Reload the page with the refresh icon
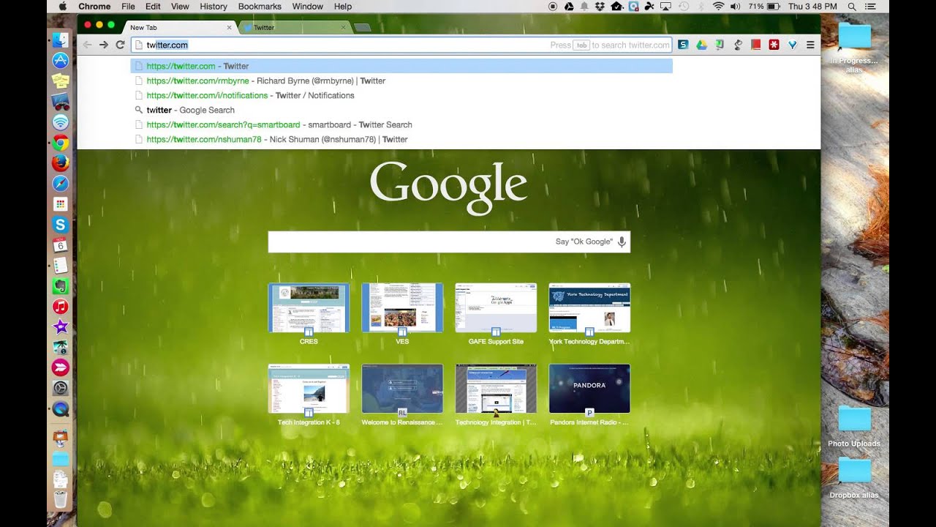The width and height of the screenshot is (936, 527). 120,45
